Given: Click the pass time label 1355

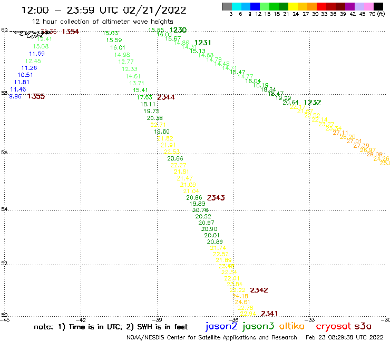Looking at the screenshot, I should click(36, 96).
